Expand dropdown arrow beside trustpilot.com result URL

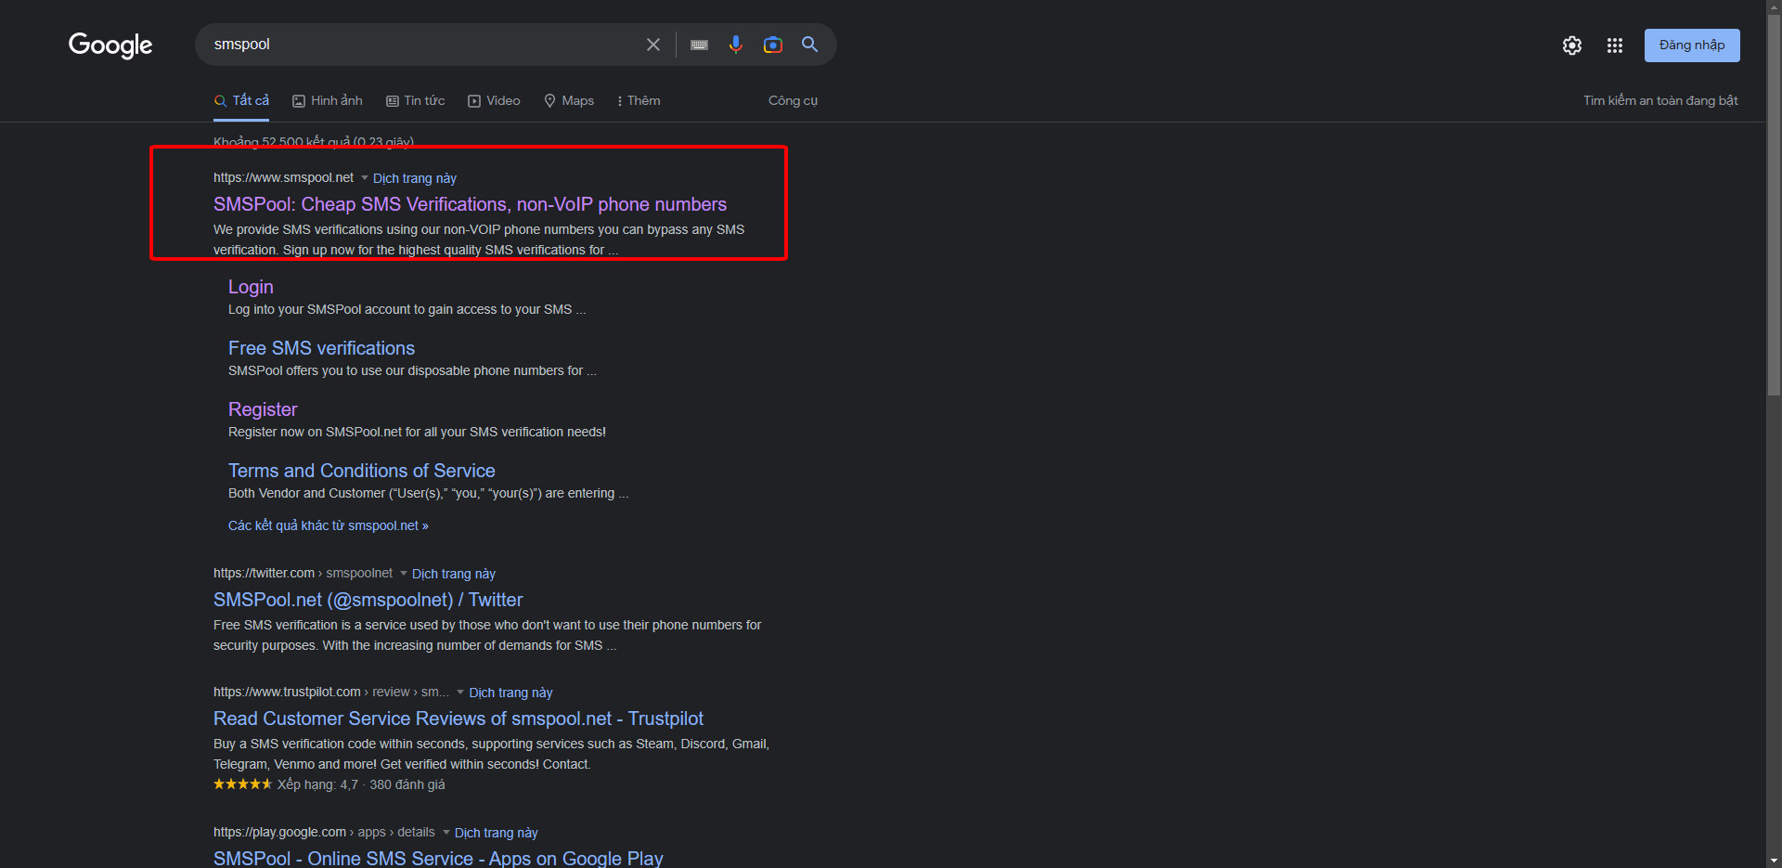point(460,693)
